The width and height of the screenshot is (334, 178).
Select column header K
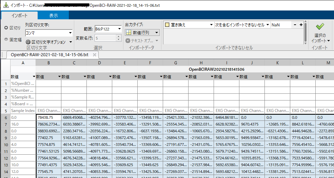click(277, 63)
